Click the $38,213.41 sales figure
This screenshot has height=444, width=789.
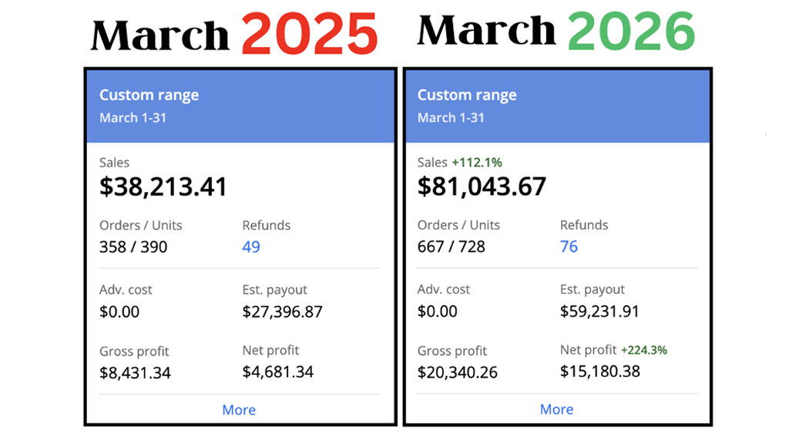pos(163,187)
